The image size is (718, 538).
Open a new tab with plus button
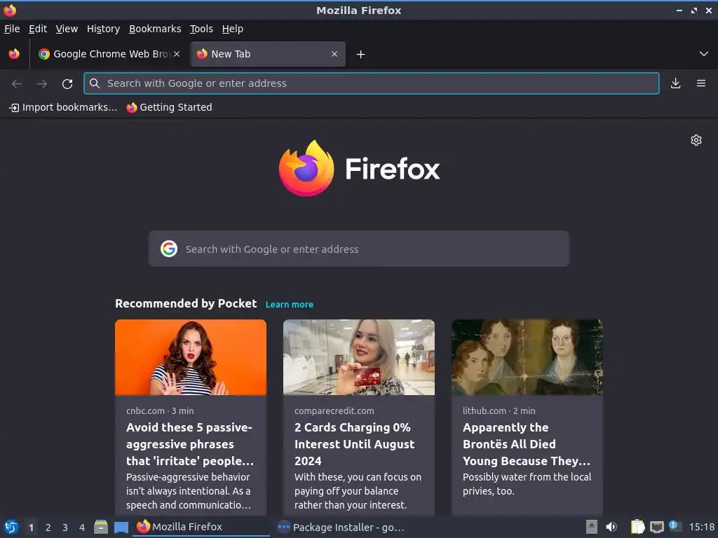361,55
